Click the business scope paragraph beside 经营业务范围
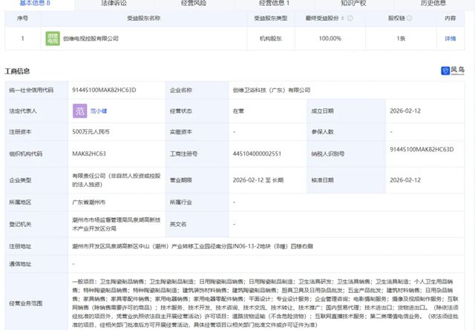Image resolution: width=475 pixels, height=330 pixels. point(266,303)
